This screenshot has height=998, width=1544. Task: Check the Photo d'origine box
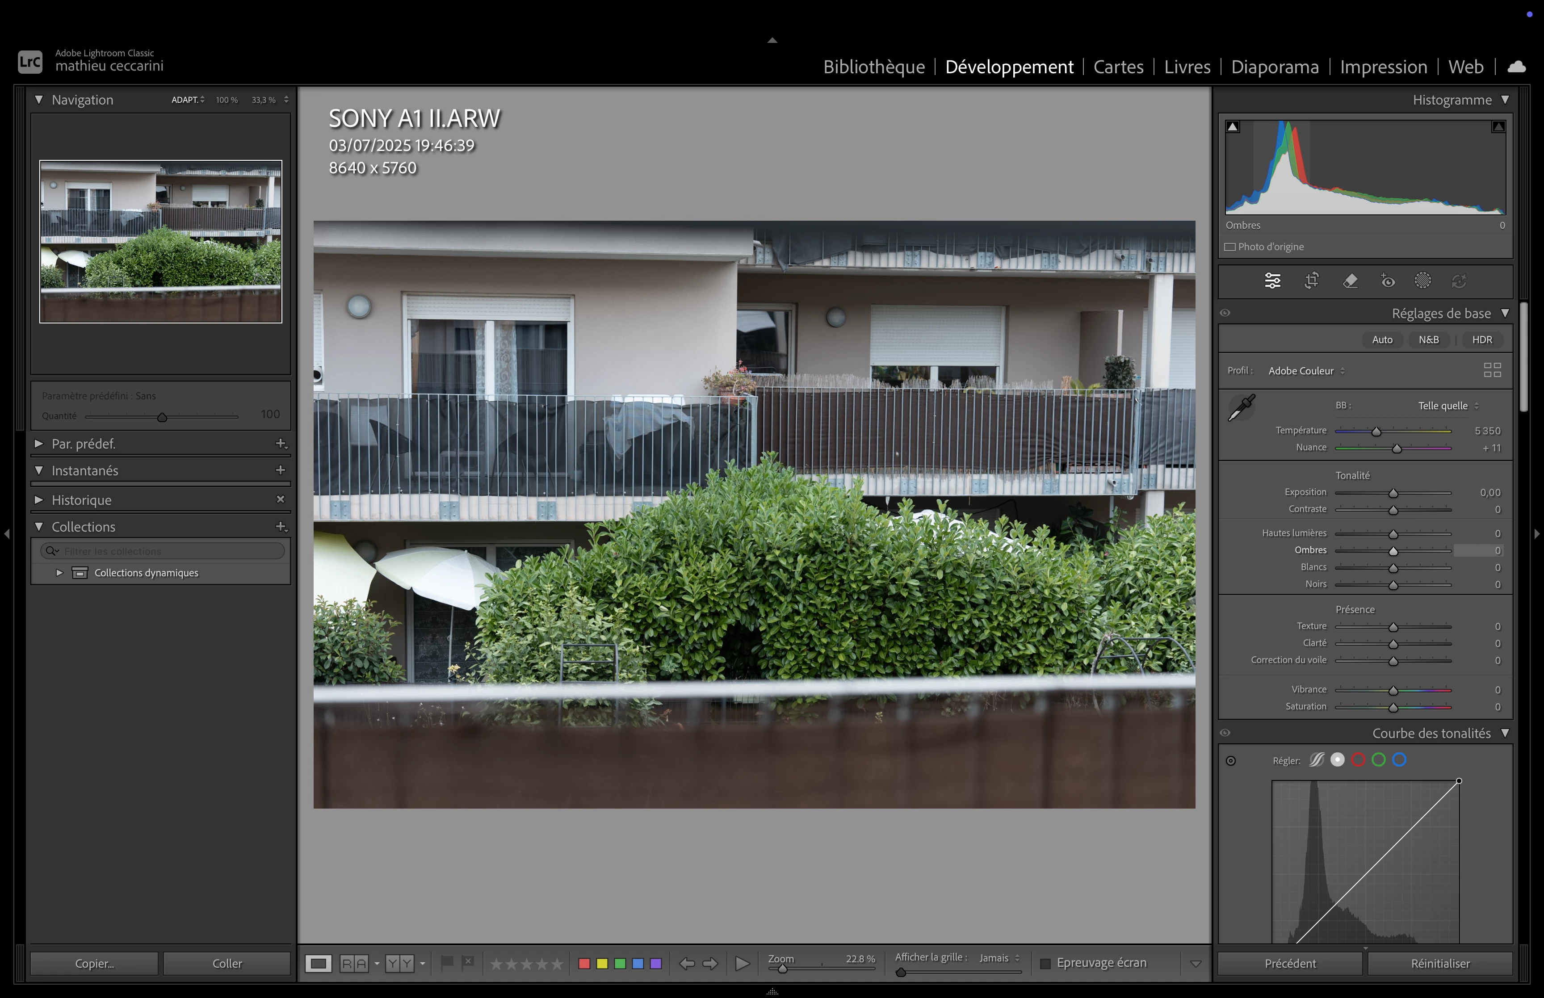pyautogui.click(x=1230, y=247)
